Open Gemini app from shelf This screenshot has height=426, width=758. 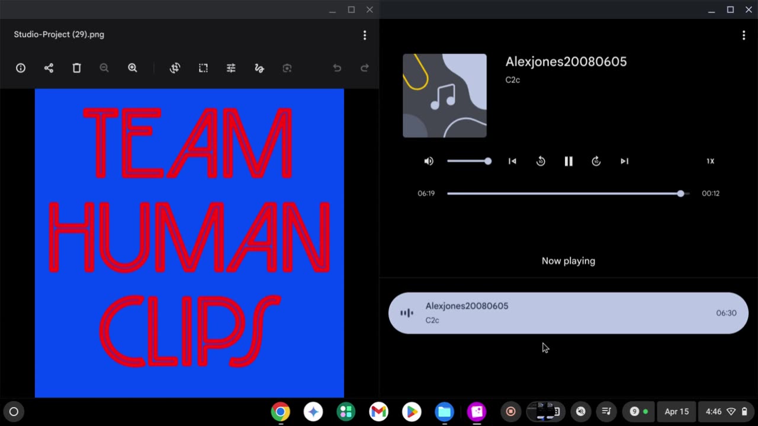(x=313, y=412)
